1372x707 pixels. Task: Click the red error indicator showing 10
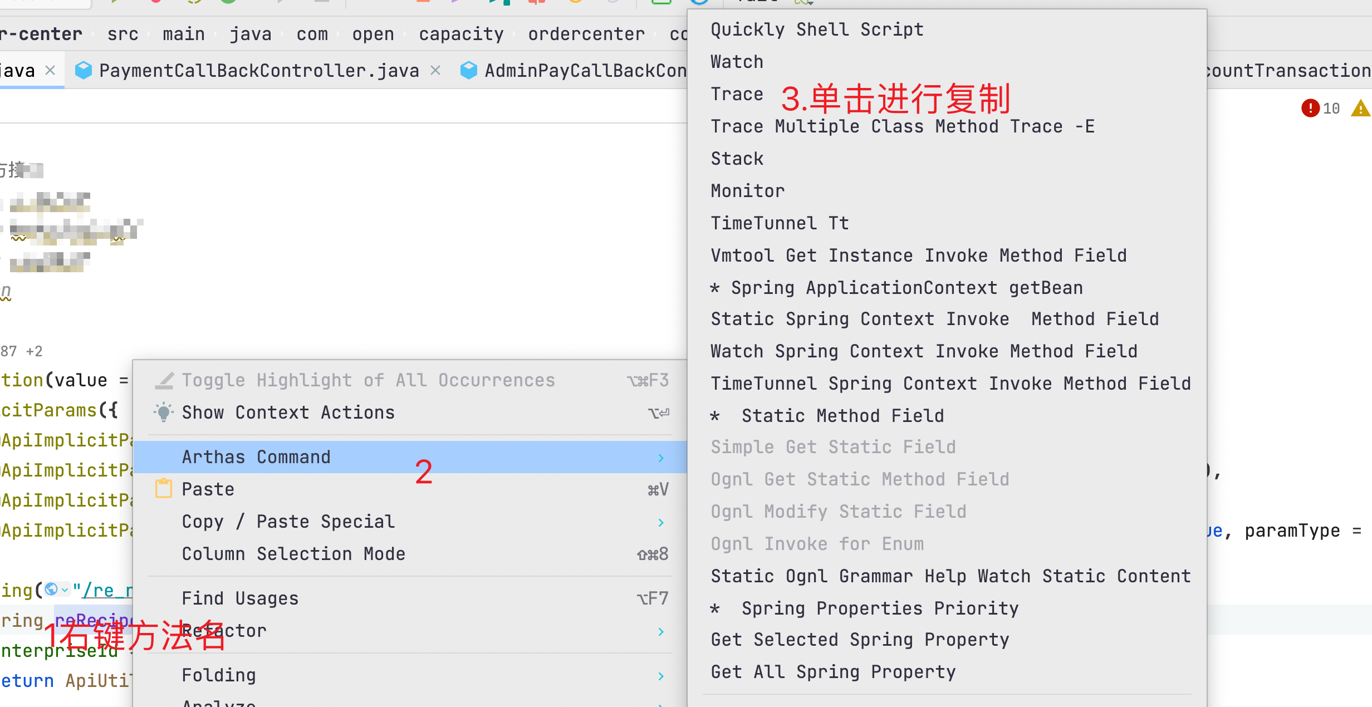[1320, 108]
